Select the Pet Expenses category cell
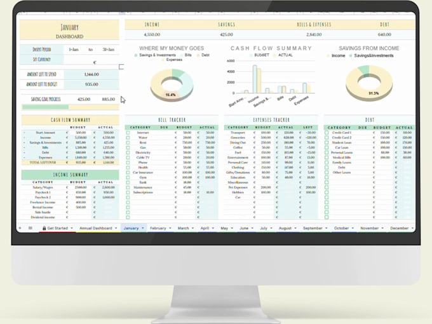 pos(238,187)
